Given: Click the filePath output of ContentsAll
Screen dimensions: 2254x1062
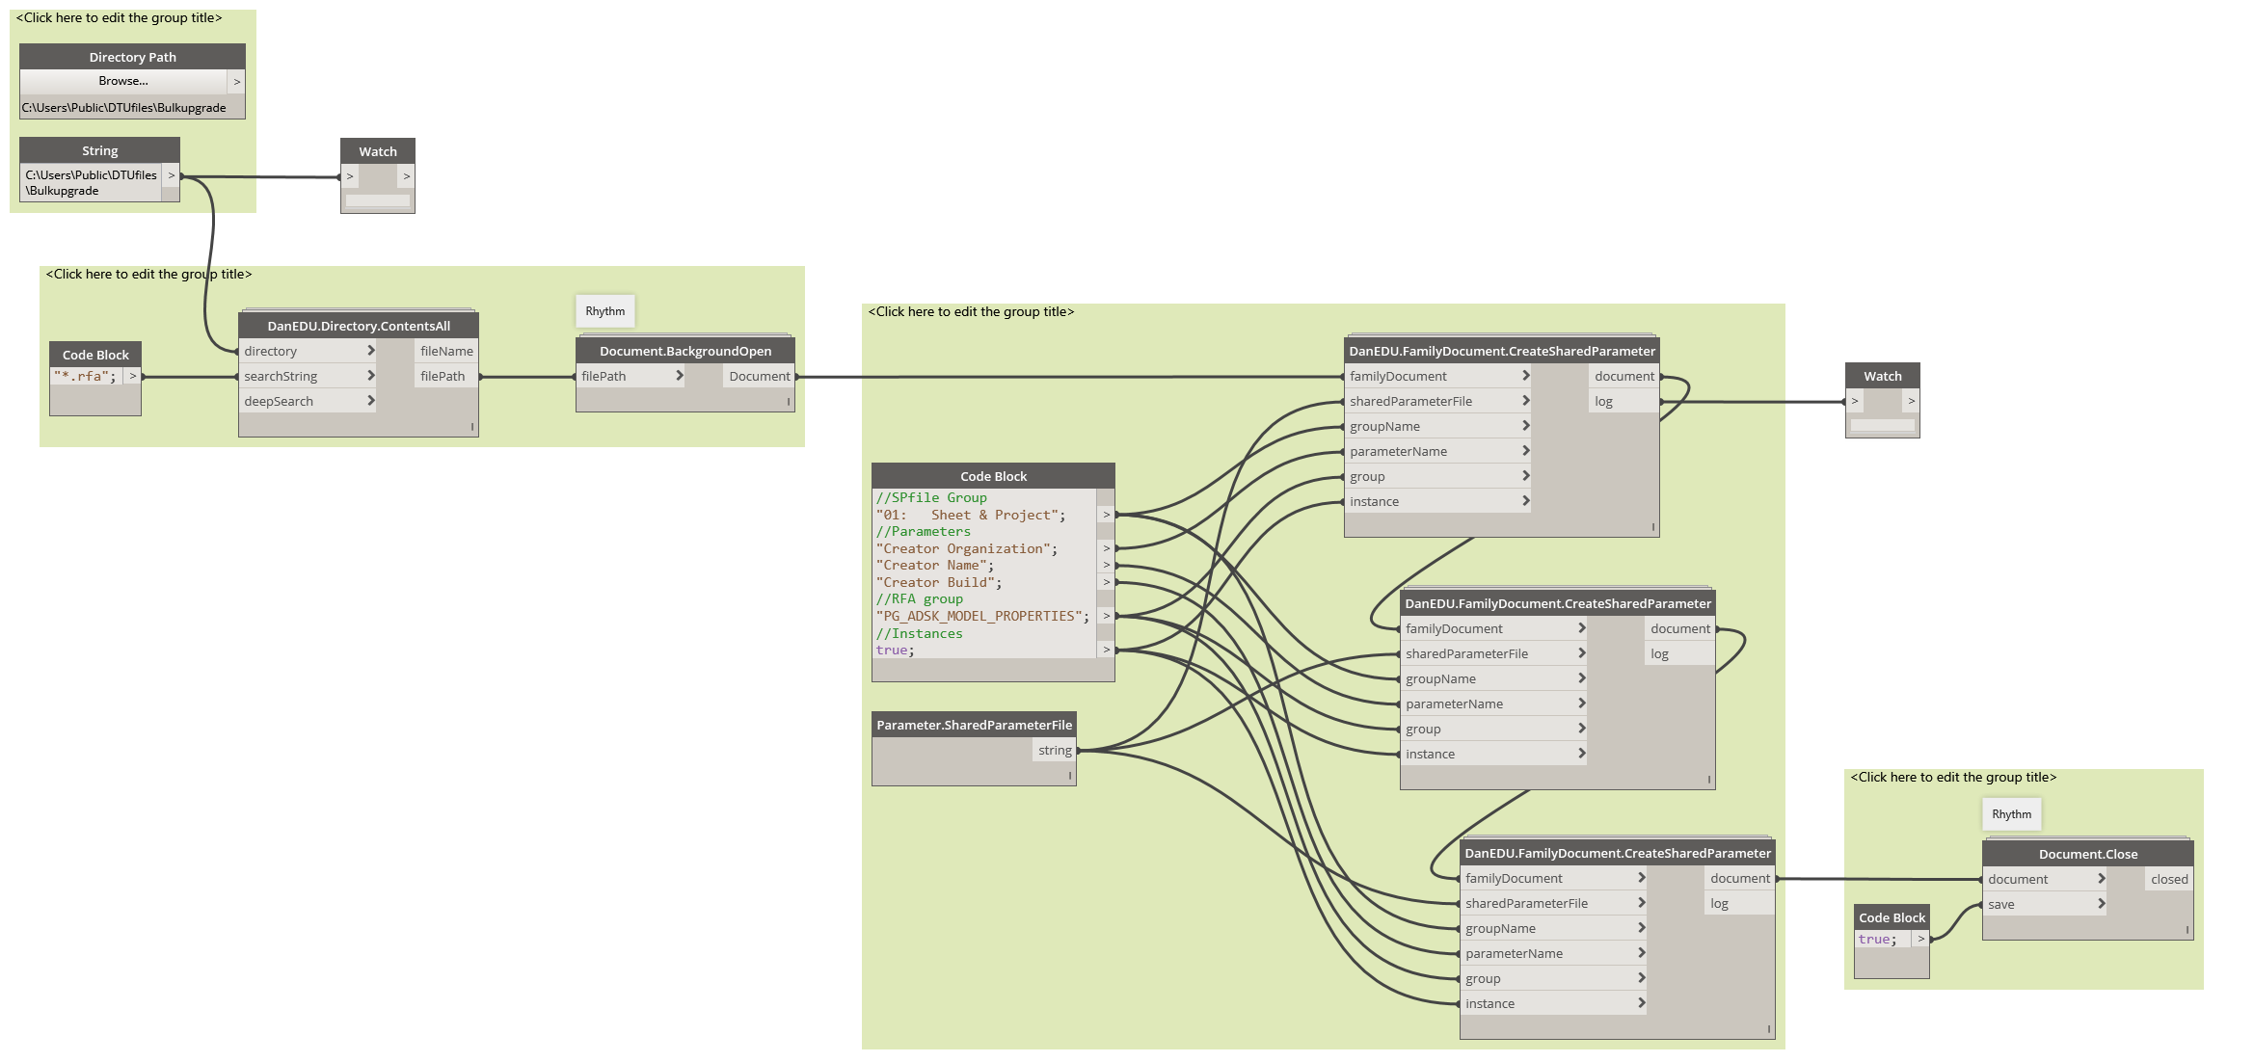Looking at the screenshot, I should tap(446, 376).
